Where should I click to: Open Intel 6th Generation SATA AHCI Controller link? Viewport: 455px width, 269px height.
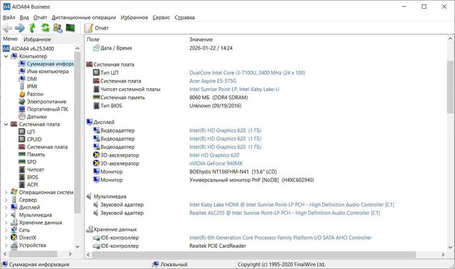280,238
